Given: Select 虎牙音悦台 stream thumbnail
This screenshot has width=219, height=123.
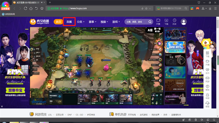Looking at the screenshot, I should click(x=175, y=72).
